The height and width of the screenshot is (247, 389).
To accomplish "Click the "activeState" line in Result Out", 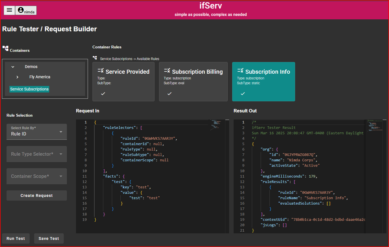I will [295, 166].
